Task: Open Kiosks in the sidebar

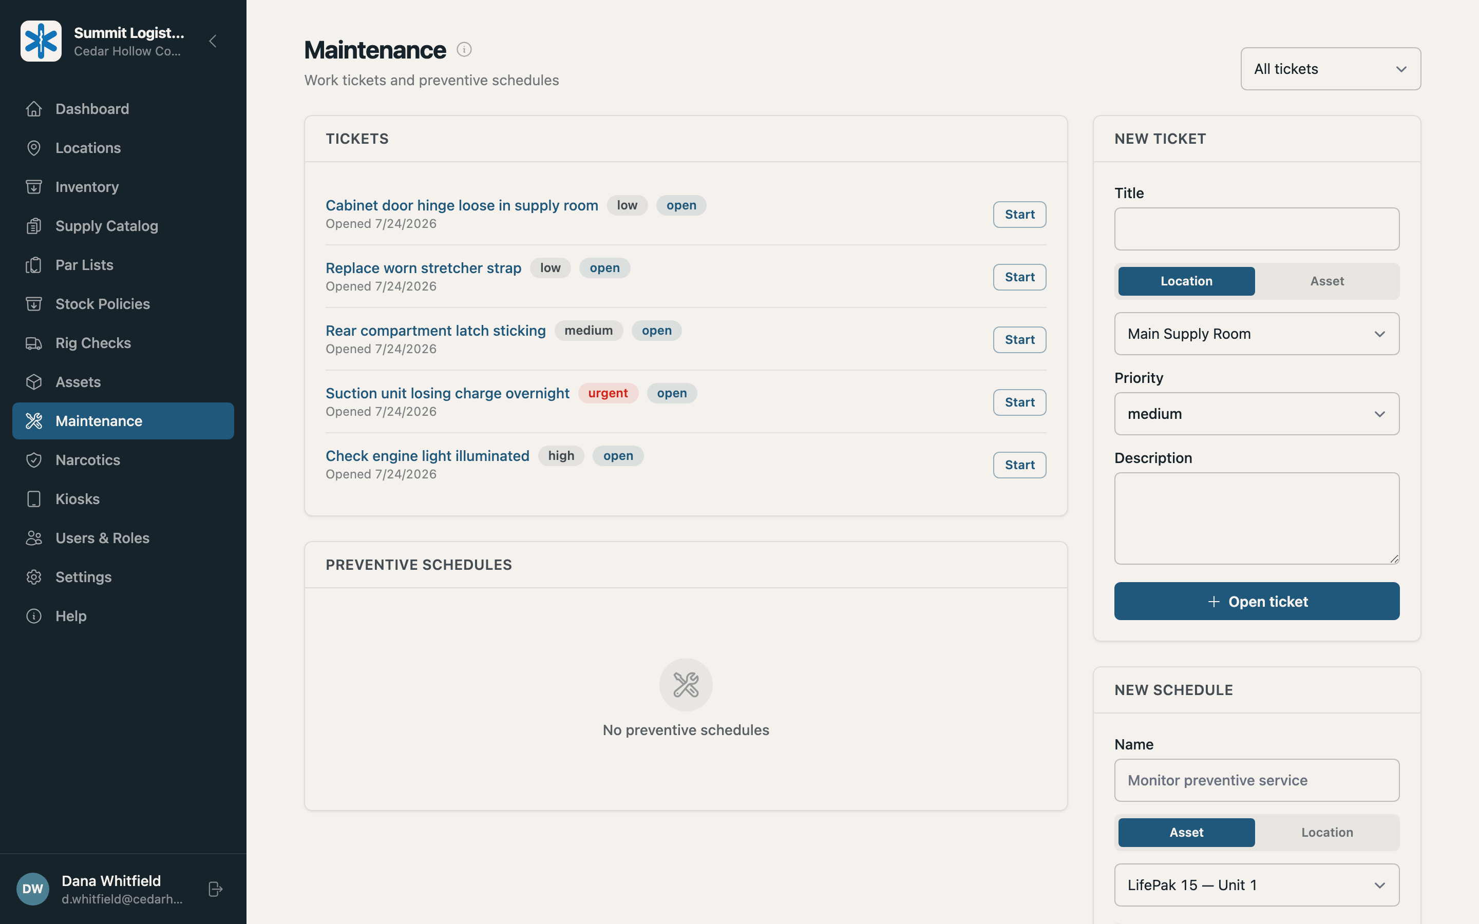Action: pyautogui.click(x=123, y=499)
